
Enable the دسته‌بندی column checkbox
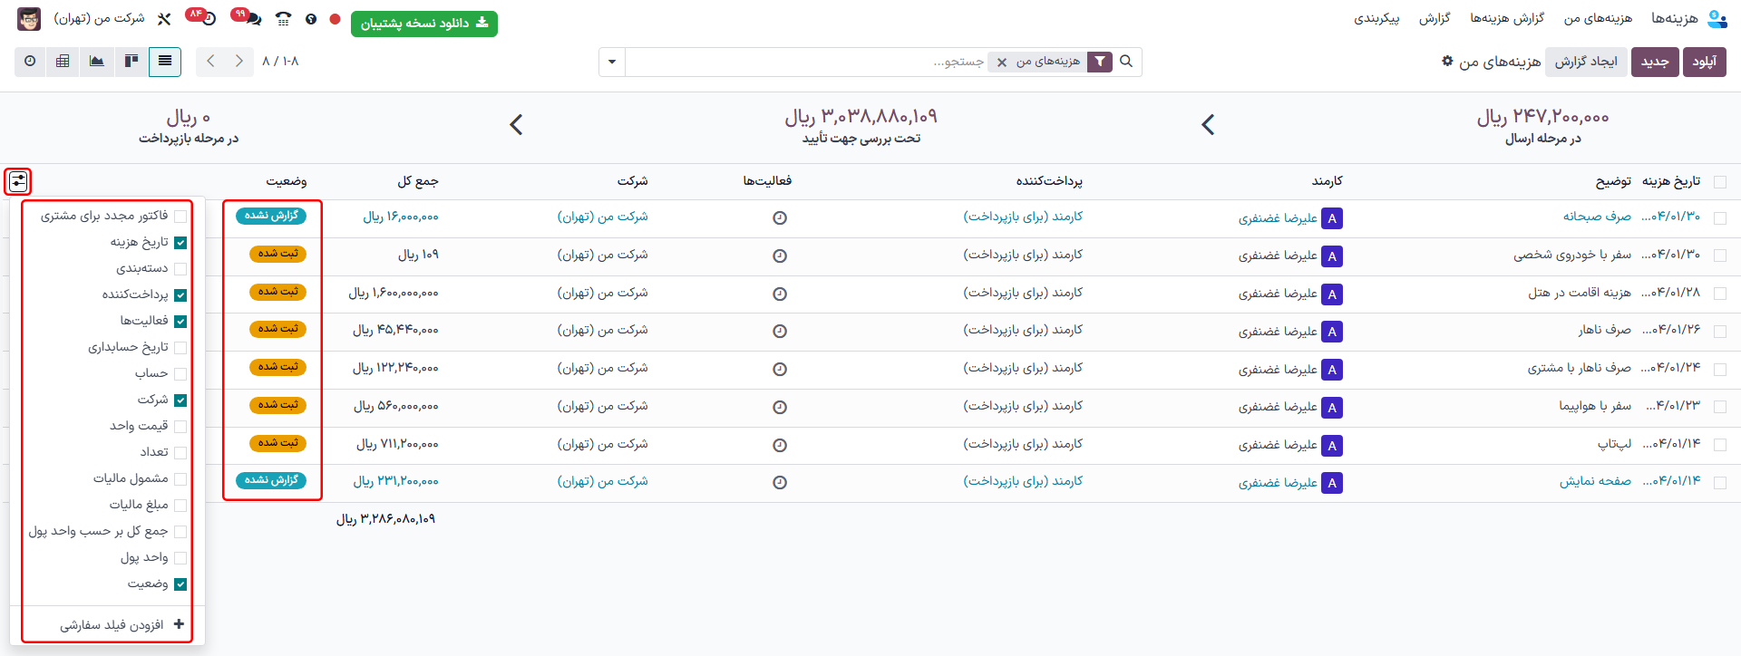pos(180,269)
